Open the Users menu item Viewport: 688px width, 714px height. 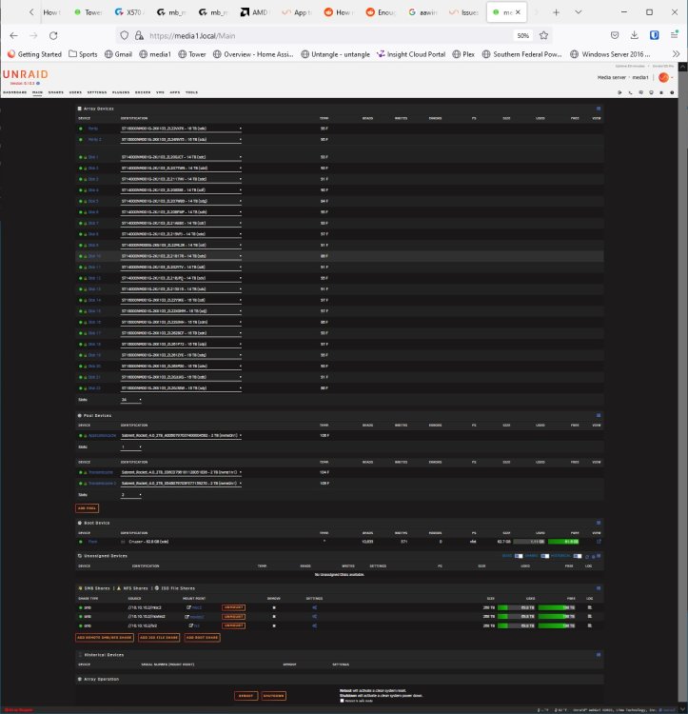click(75, 92)
